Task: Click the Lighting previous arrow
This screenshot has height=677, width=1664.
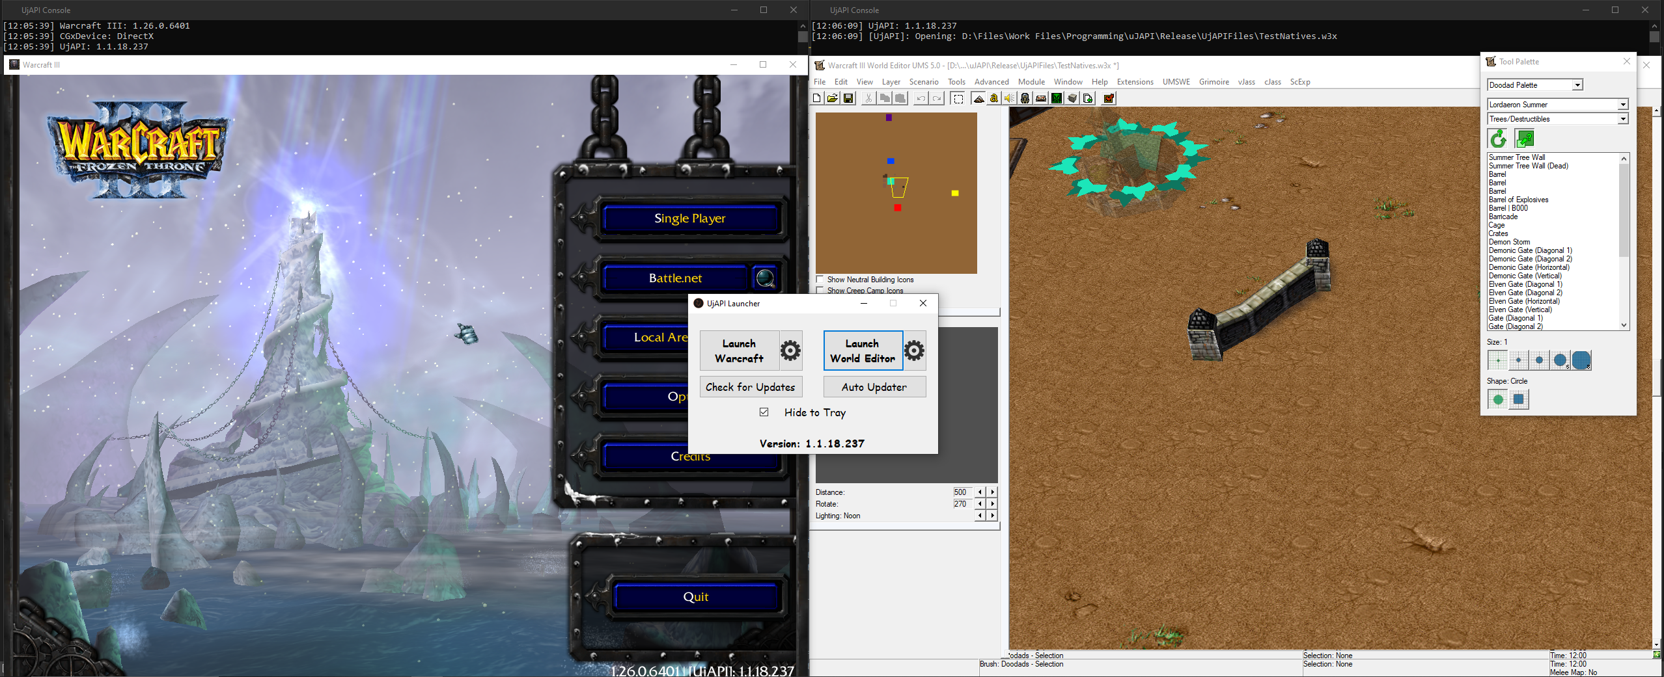Action: click(x=980, y=516)
